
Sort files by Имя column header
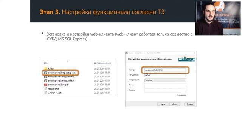coord(46,63)
